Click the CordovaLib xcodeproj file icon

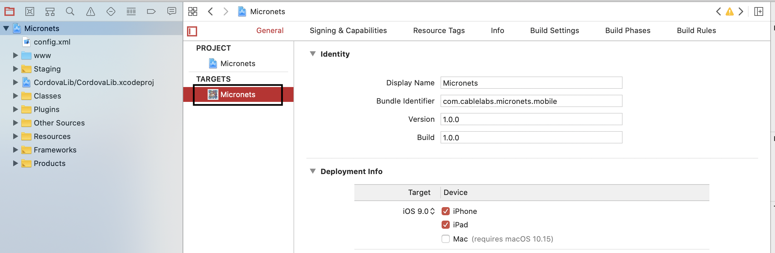pos(26,82)
